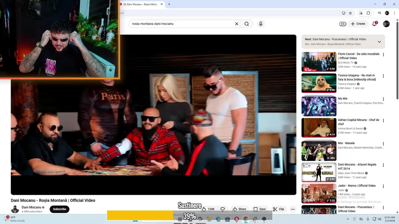Click the Dani Mocanu channel avatar
Image resolution: width=399 pixels, height=224 pixels.
click(x=15, y=209)
